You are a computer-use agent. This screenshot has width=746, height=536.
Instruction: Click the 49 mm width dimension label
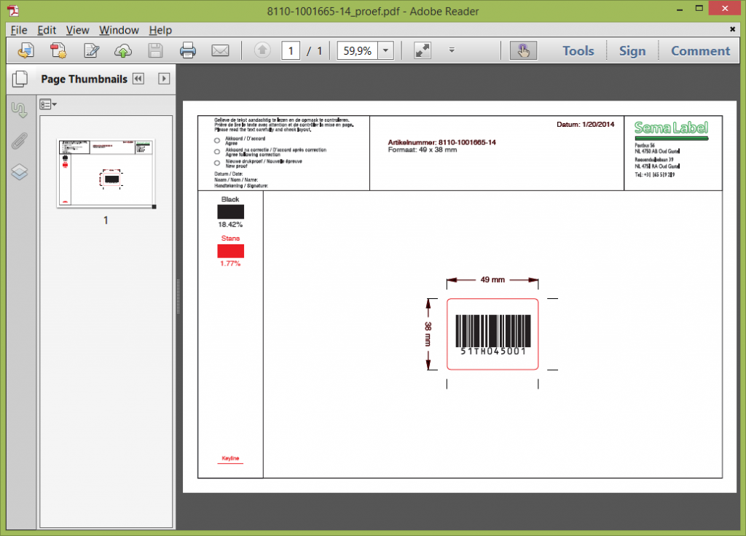coord(492,280)
